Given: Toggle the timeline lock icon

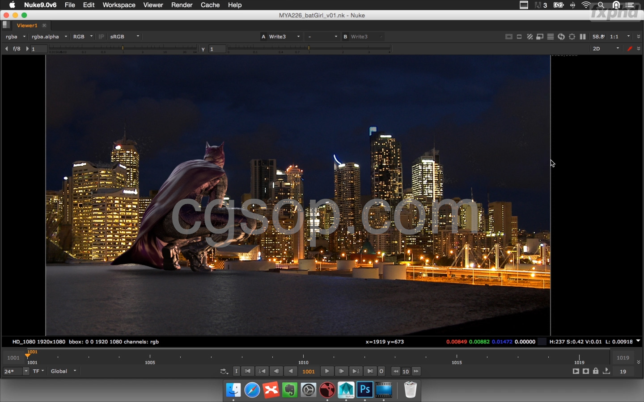Looking at the screenshot, I should coord(596,371).
